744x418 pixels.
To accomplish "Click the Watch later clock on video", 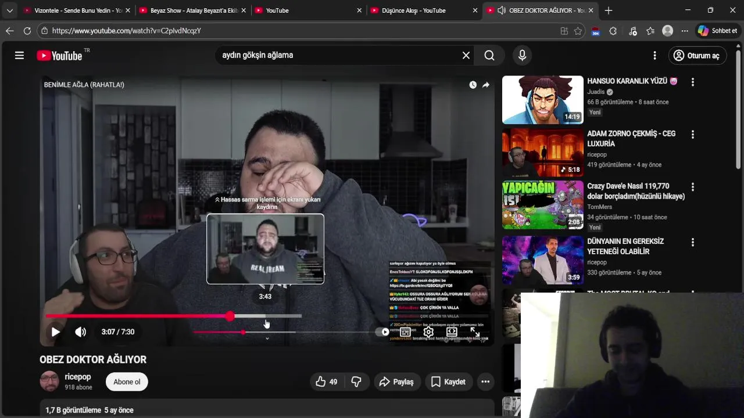I will coord(473,85).
